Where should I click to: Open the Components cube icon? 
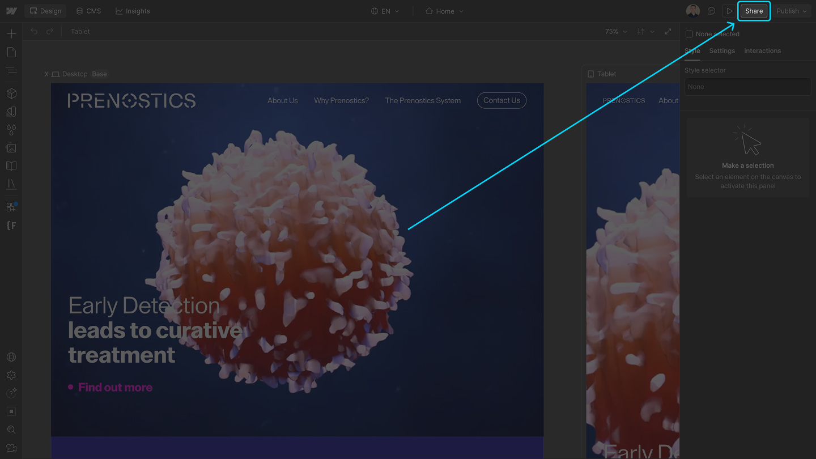tap(11, 93)
